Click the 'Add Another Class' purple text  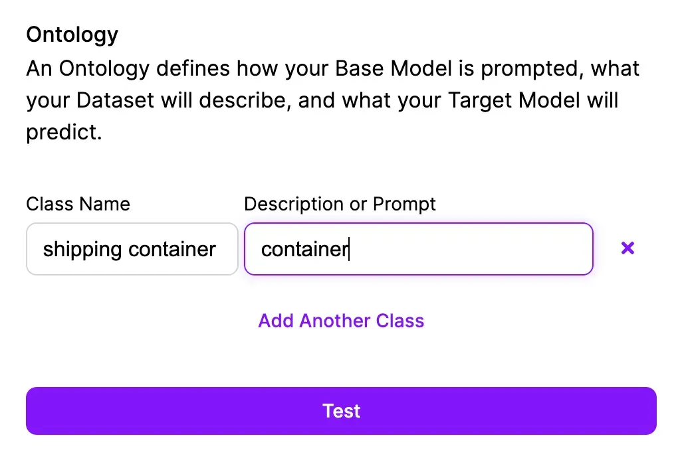pos(341,321)
